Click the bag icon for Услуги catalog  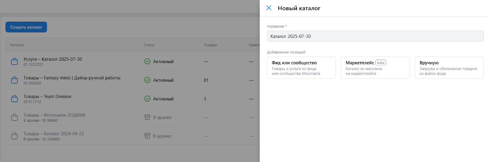tap(14, 62)
